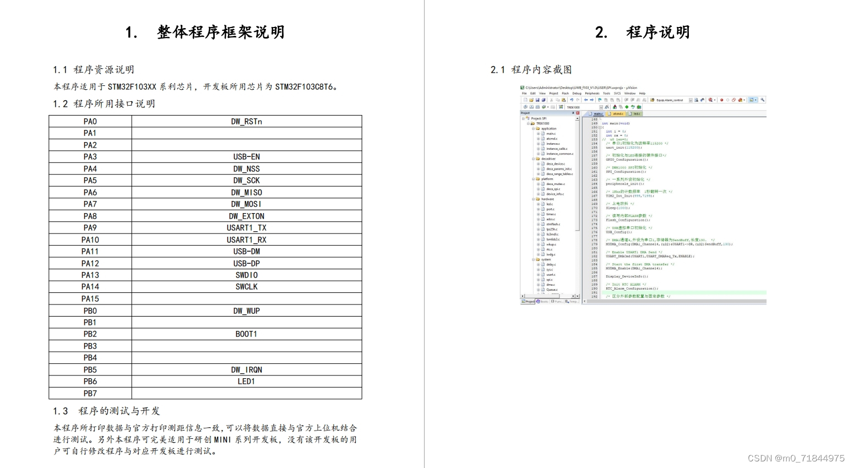The height and width of the screenshot is (468, 853).
Task: Click table cell DW_RSTn
Action: [x=247, y=121]
